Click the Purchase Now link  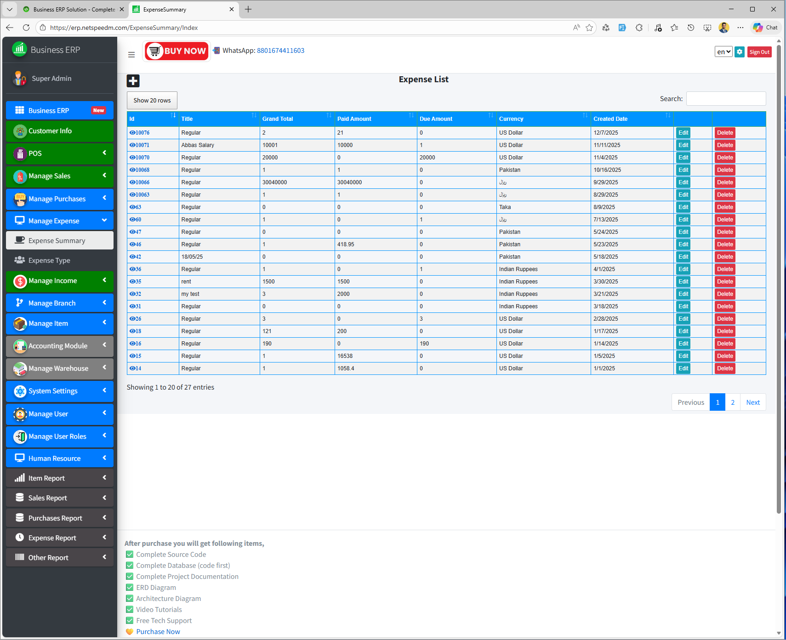(158, 631)
